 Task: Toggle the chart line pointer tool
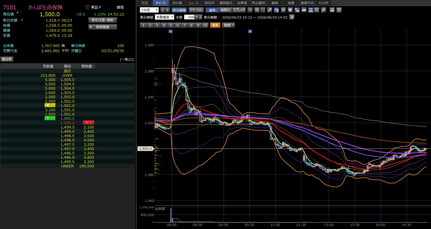[276, 10]
